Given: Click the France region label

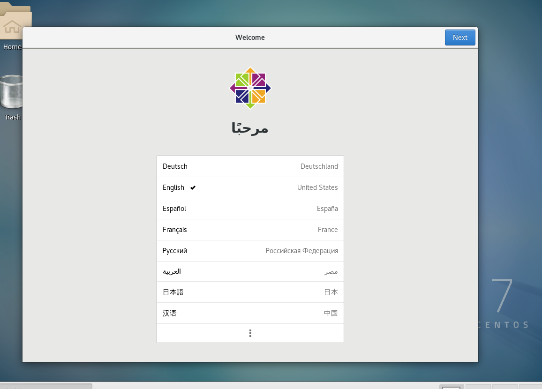Looking at the screenshot, I should pos(328,230).
